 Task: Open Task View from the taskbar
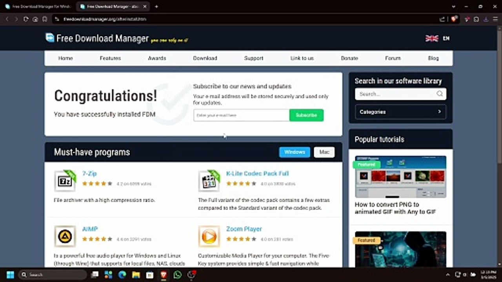click(x=95, y=275)
